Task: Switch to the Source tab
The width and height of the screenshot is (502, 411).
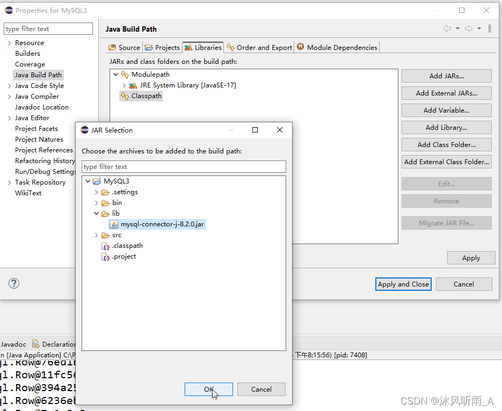Action: click(x=124, y=47)
